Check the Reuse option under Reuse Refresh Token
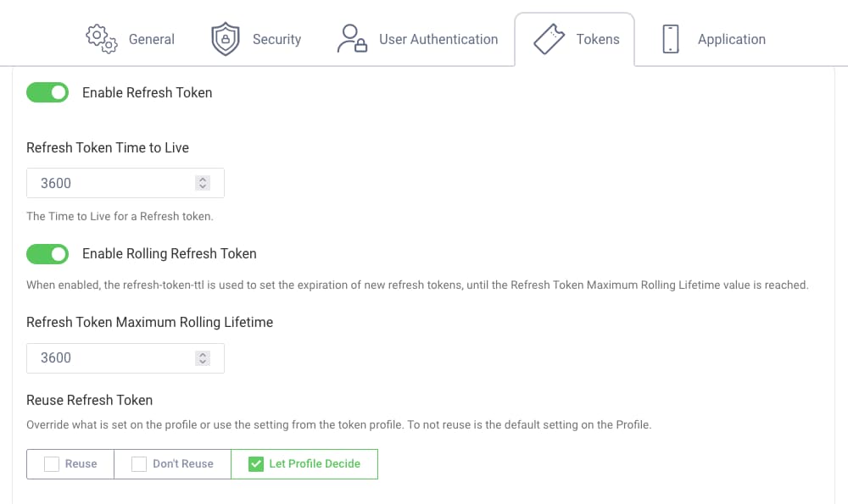848x504 pixels. [x=50, y=463]
